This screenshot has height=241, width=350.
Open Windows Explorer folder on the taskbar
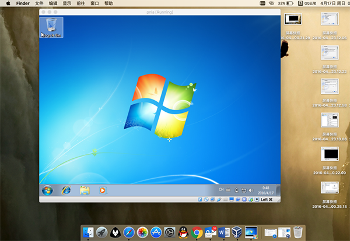85,190
